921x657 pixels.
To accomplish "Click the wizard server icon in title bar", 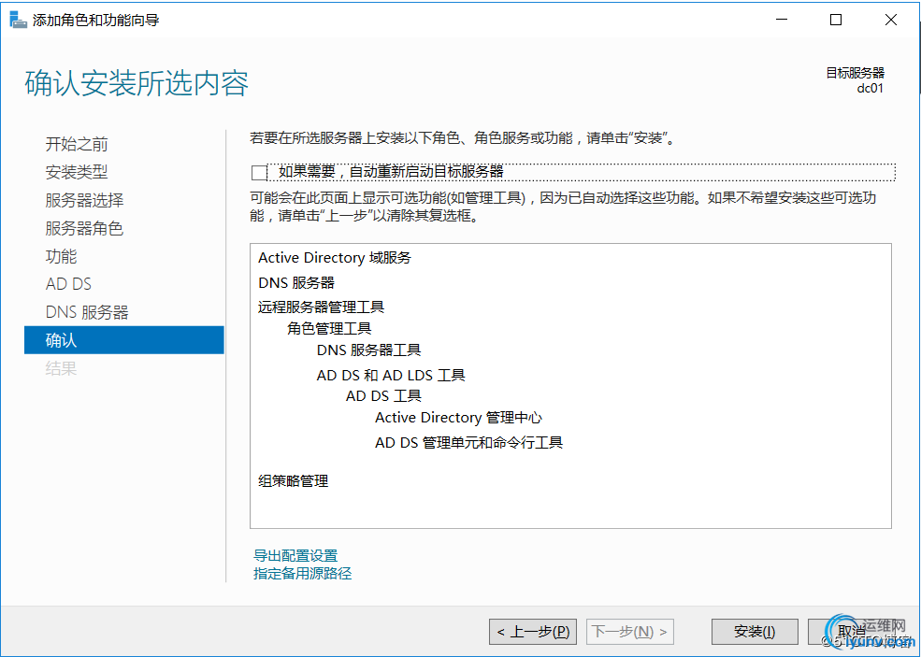I will click(18, 20).
